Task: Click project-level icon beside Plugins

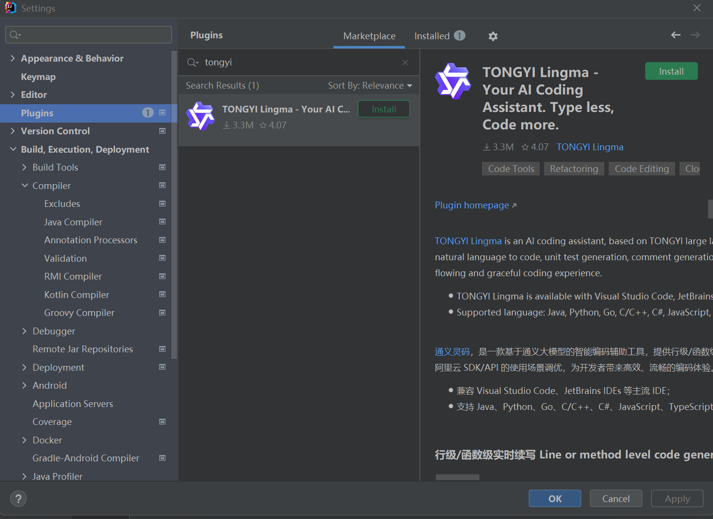Action: 163,113
